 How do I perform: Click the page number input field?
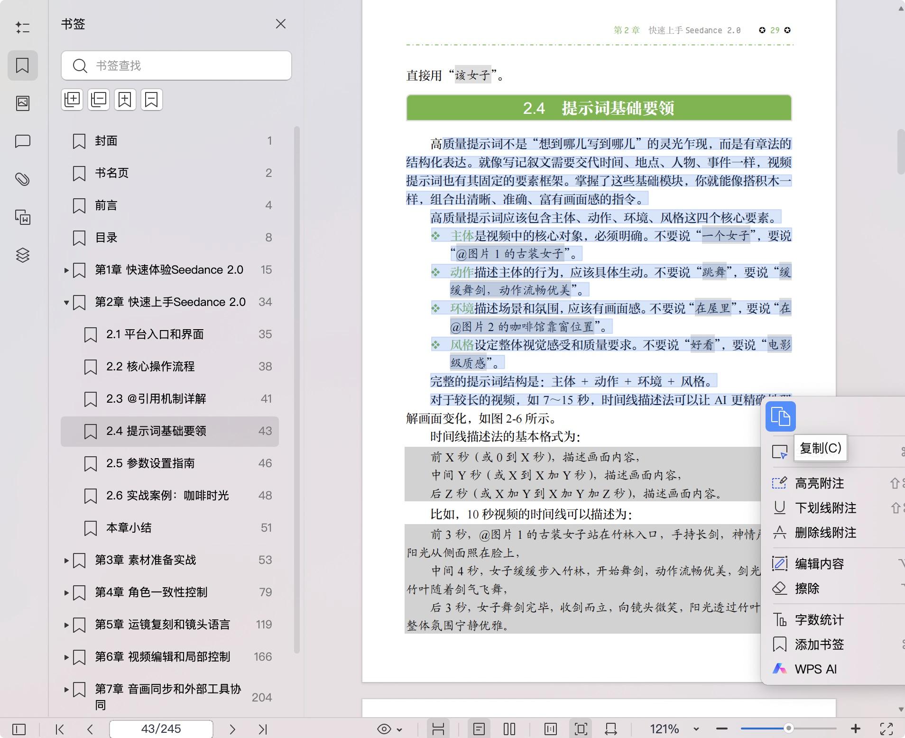point(161,729)
